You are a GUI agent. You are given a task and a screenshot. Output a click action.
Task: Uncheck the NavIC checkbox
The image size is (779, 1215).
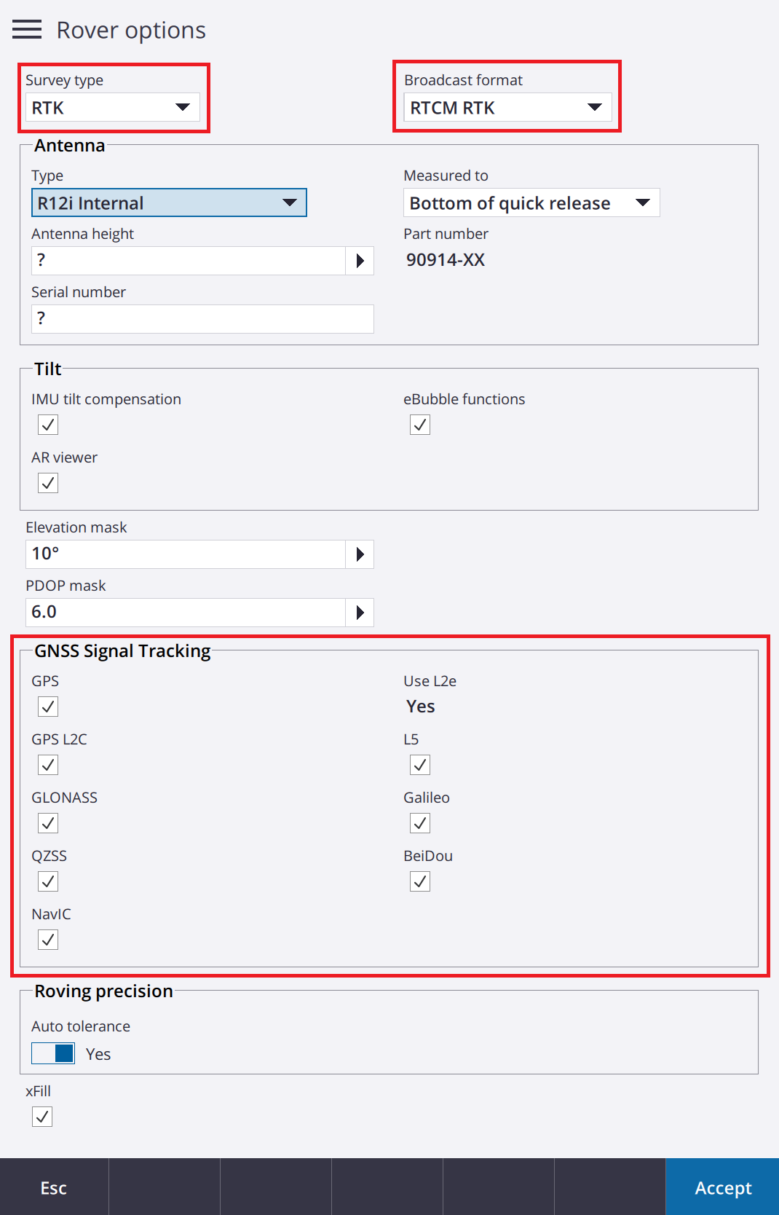point(48,940)
